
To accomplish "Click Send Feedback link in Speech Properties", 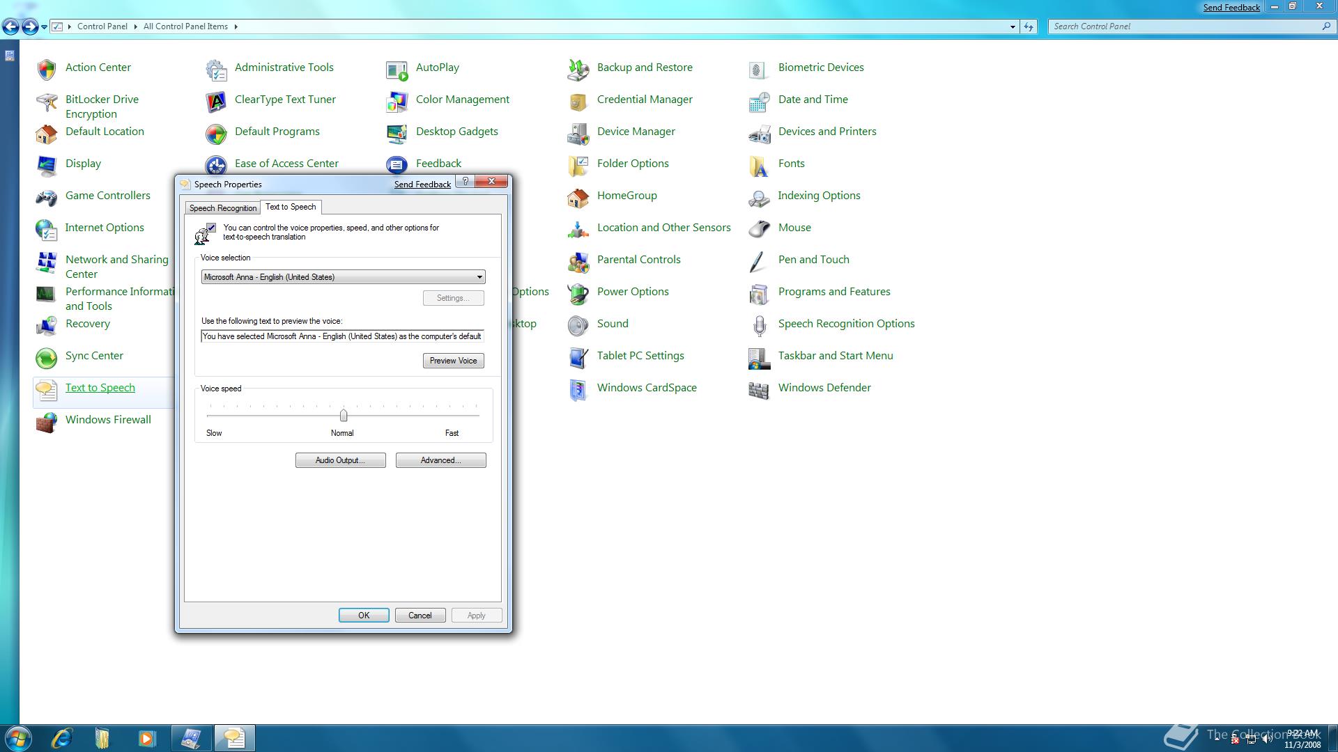I will (x=422, y=185).
